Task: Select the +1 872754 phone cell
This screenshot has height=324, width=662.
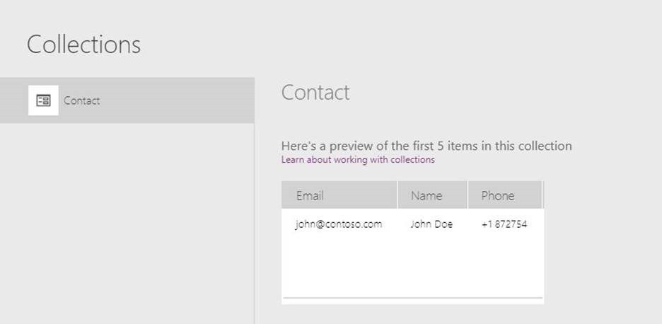Action: (504, 224)
